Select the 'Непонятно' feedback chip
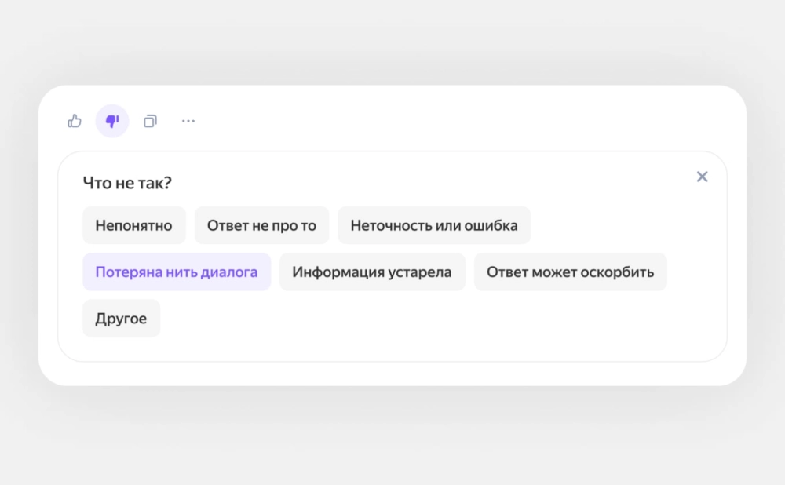 133,225
